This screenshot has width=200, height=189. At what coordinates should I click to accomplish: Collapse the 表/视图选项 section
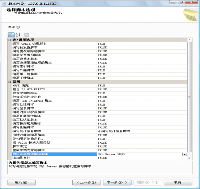[x=9, y=40]
